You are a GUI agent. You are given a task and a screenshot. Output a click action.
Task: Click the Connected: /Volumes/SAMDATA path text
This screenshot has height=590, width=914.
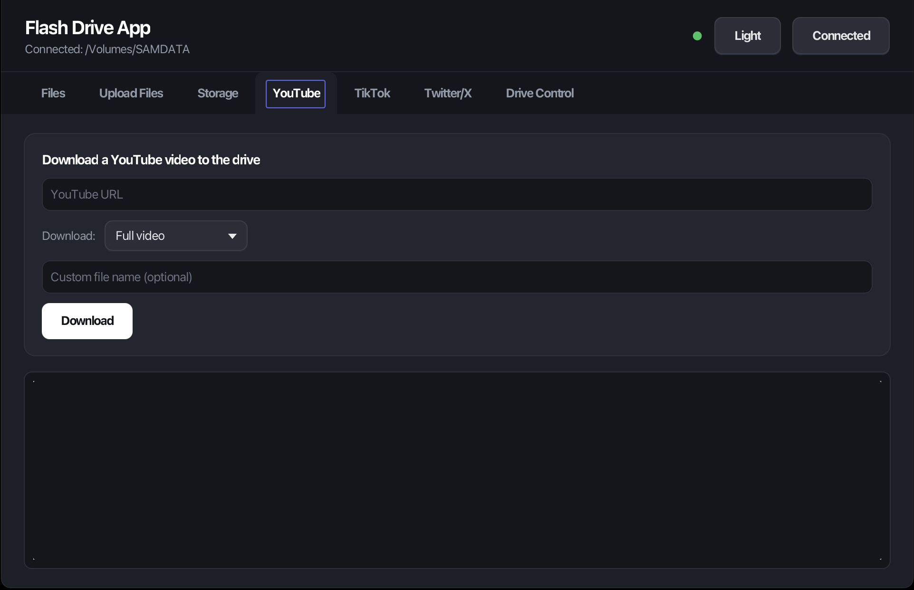tap(107, 49)
